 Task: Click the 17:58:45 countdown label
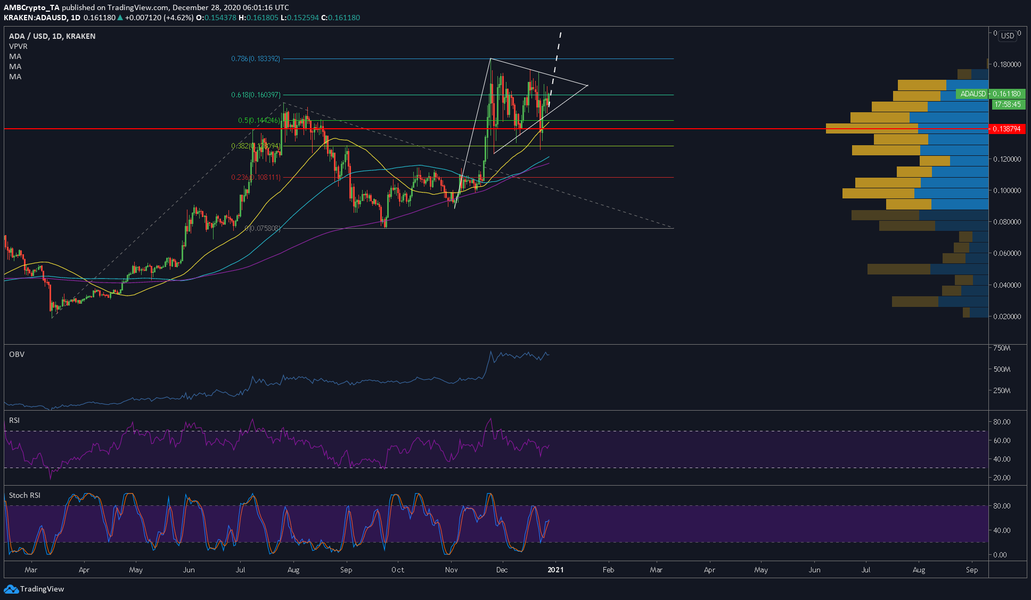coord(1008,104)
